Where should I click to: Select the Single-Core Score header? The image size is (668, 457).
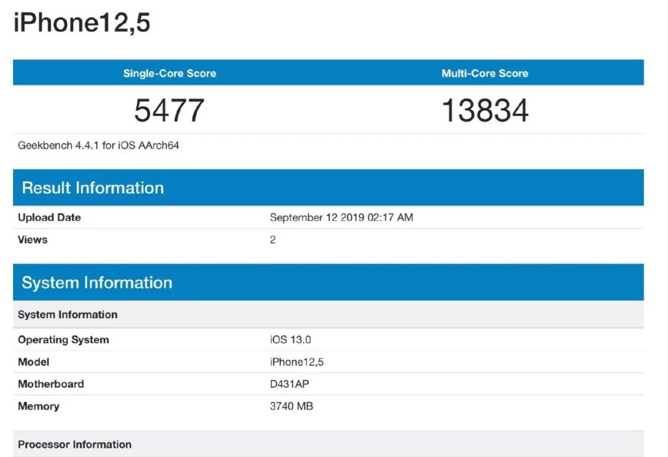pos(168,73)
